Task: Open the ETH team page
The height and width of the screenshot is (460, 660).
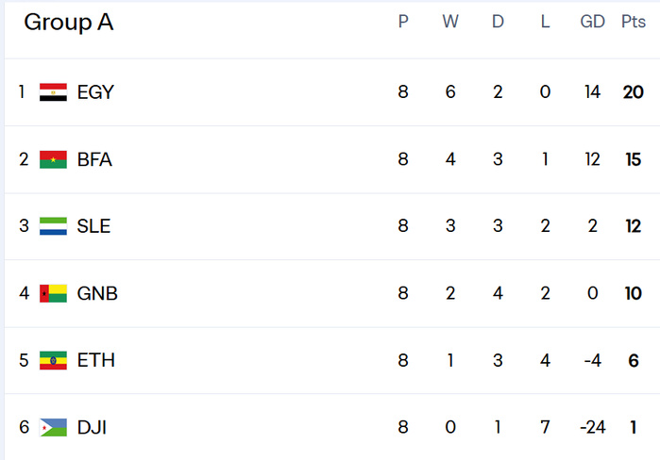Action: (95, 360)
